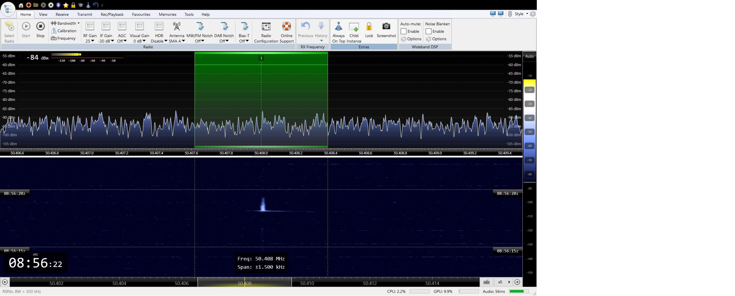Click the Stop radio icon
Viewport: 735px width, 296px height.
pyautogui.click(x=40, y=27)
